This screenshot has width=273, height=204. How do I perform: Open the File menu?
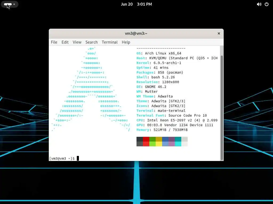(54, 42)
